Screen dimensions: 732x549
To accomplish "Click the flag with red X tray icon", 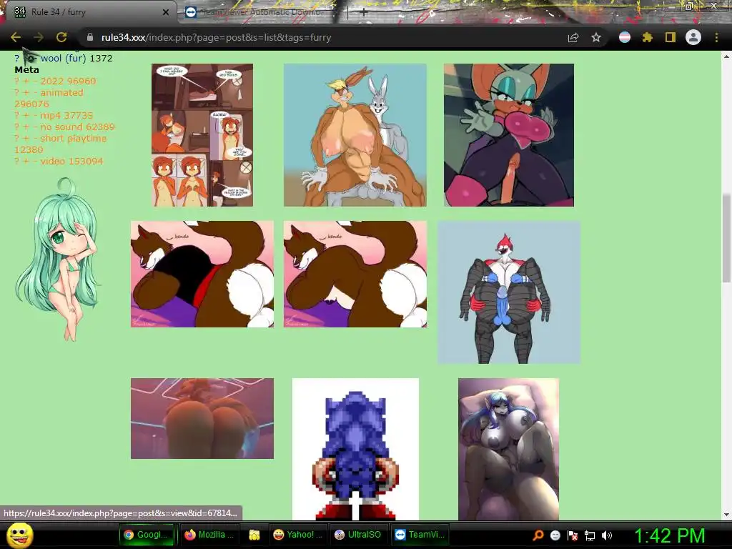I will pyautogui.click(x=573, y=535).
